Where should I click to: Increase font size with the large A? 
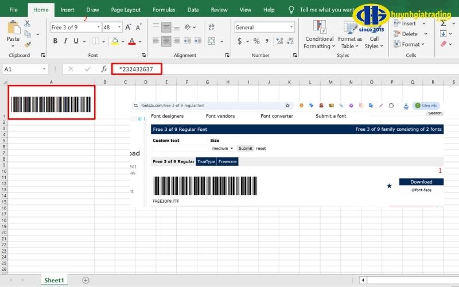pos(128,27)
